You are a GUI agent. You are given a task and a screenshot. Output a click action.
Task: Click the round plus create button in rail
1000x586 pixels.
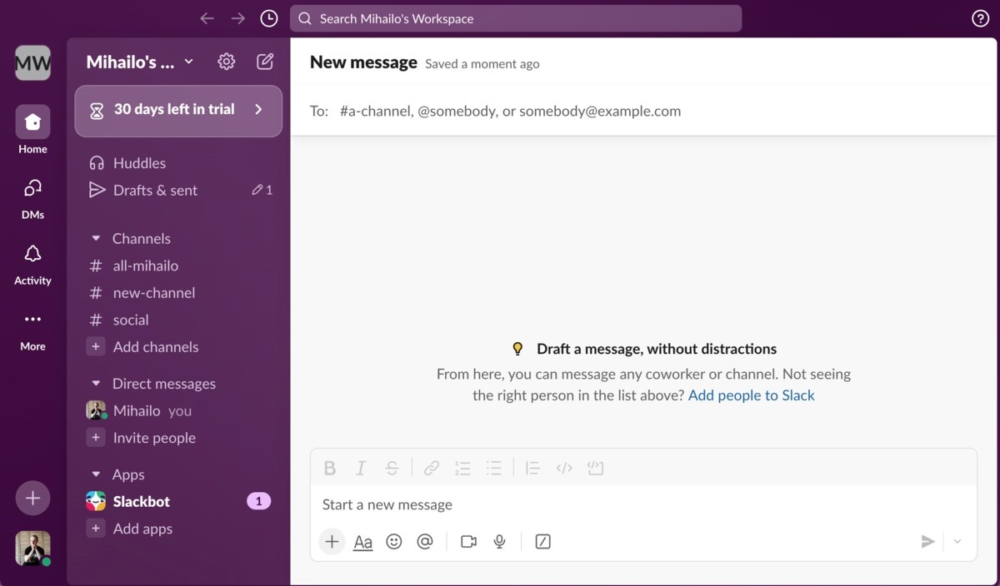(32, 498)
